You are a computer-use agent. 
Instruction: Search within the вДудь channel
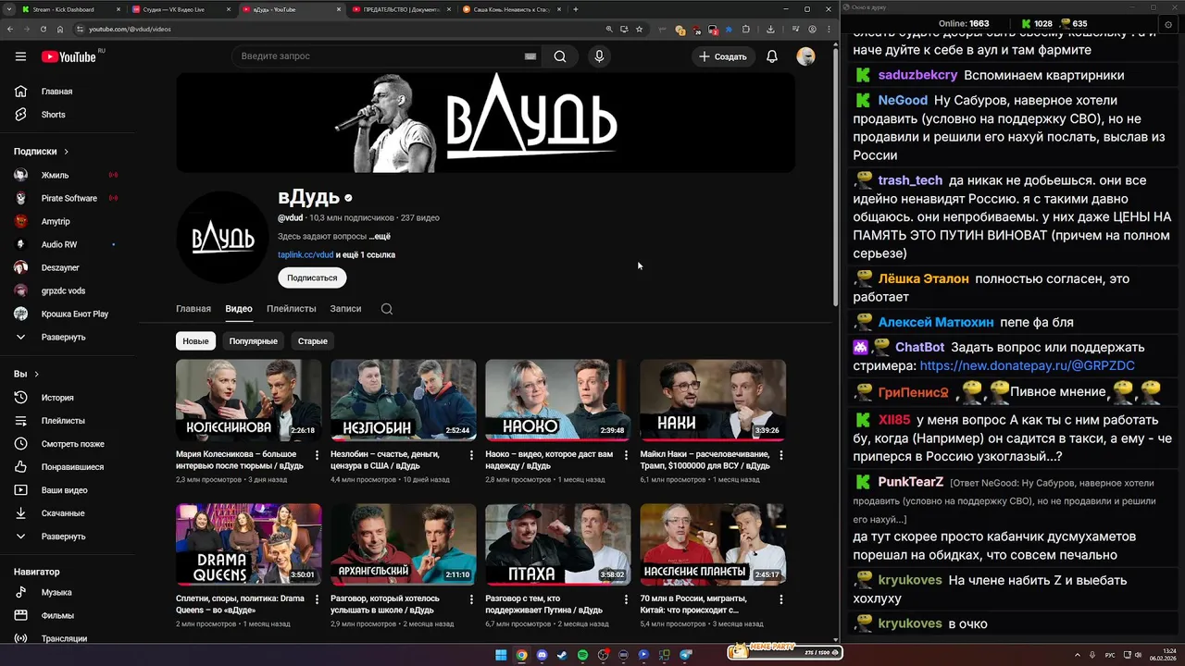tap(387, 309)
